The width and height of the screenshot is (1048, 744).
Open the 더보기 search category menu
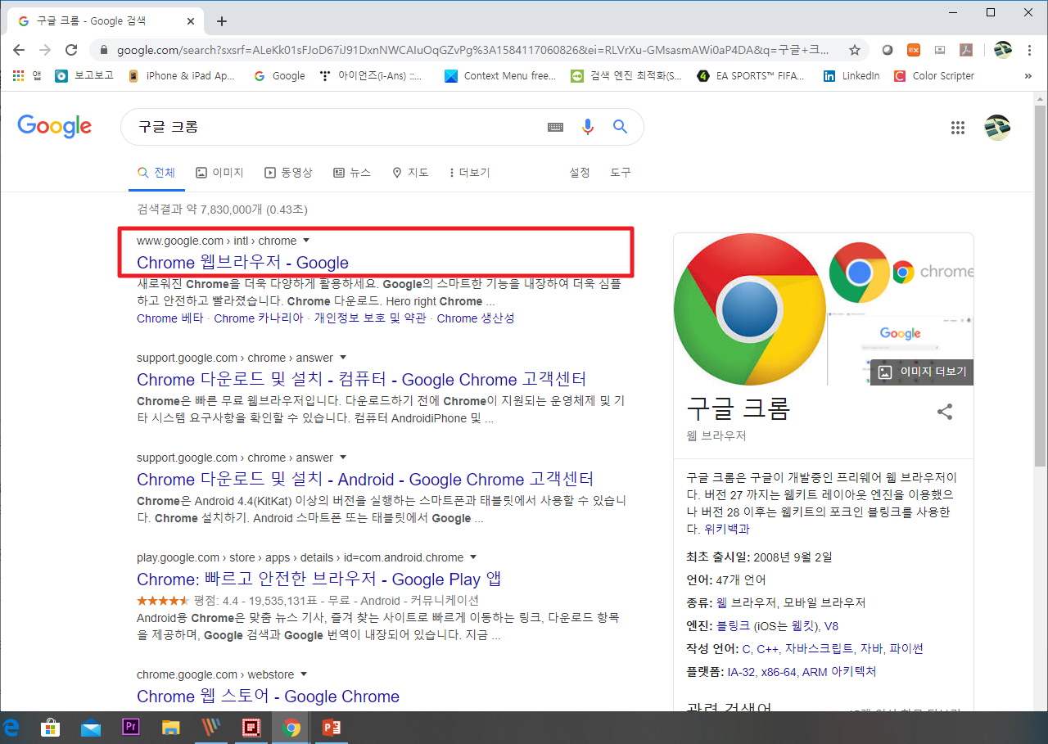pyautogui.click(x=469, y=173)
